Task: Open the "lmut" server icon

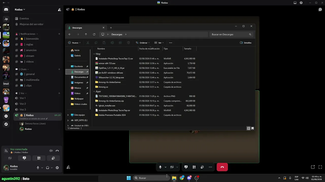Action: tap(6, 84)
